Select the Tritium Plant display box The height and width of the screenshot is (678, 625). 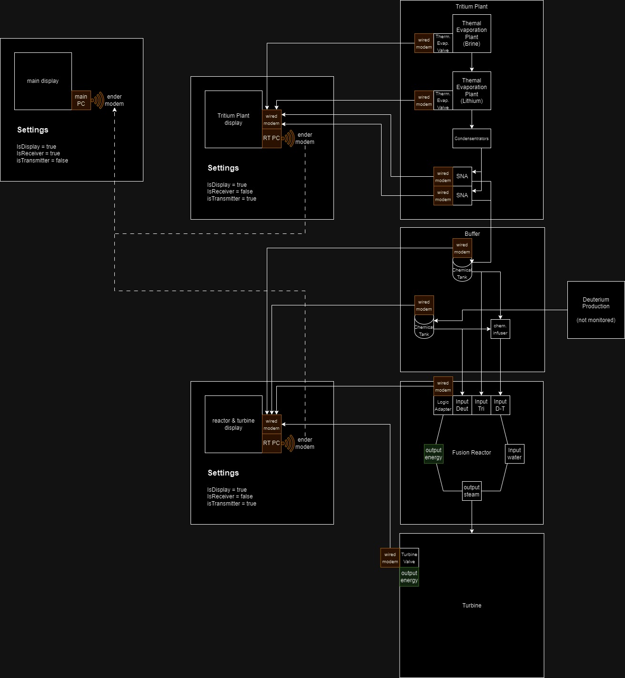click(x=233, y=119)
